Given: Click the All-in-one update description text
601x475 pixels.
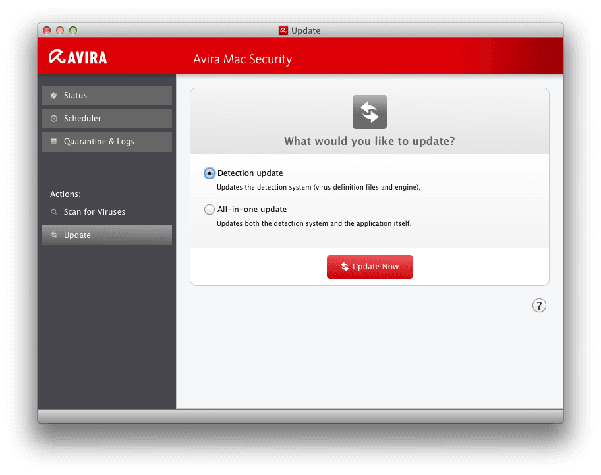Looking at the screenshot, I should [314, 223].
